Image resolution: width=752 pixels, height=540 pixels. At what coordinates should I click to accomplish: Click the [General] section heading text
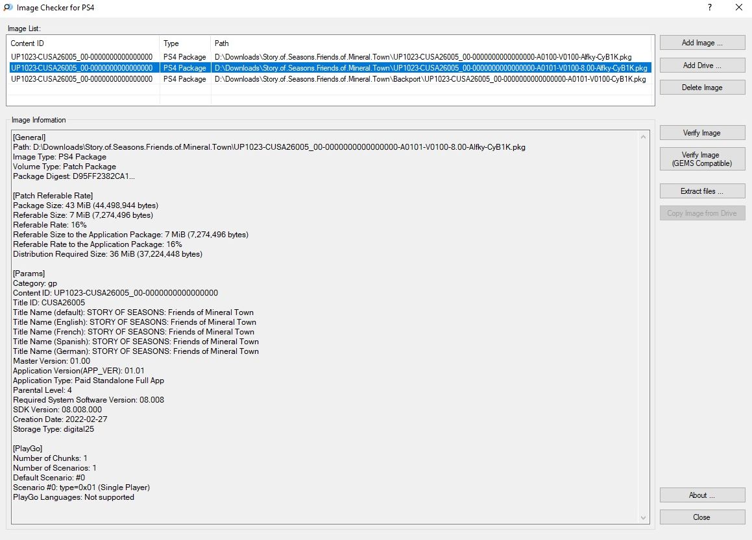click(29, 137)
